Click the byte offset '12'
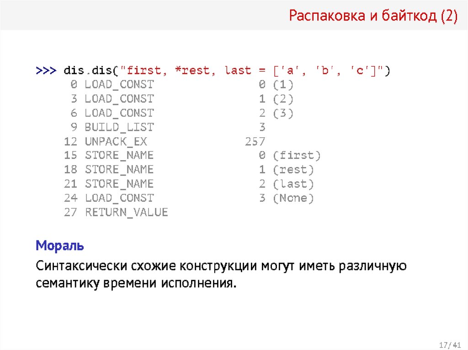 coord(71,141)
